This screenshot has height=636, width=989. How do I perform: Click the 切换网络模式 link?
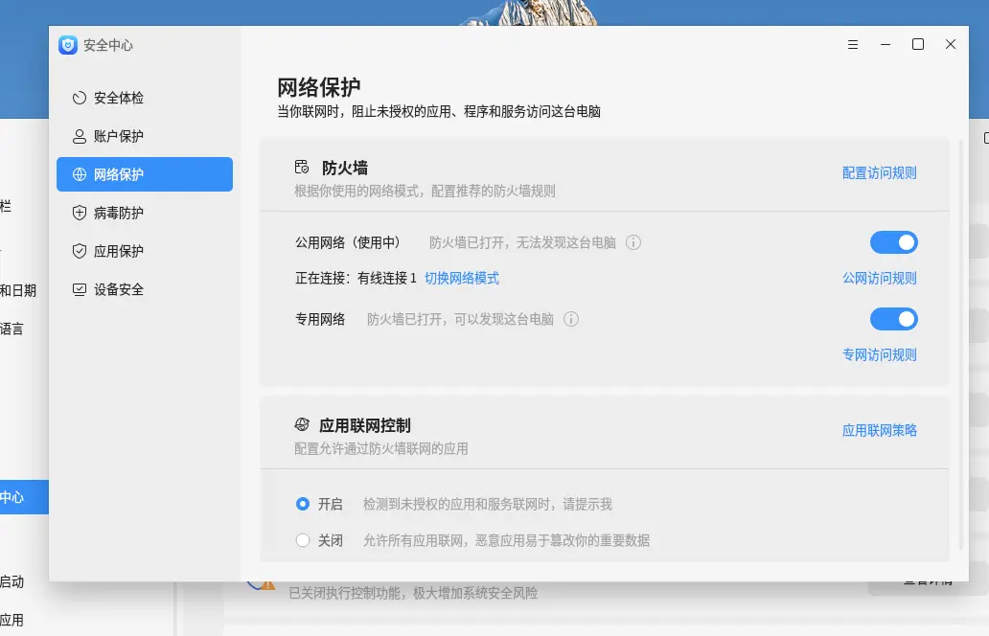coord(462,278)
